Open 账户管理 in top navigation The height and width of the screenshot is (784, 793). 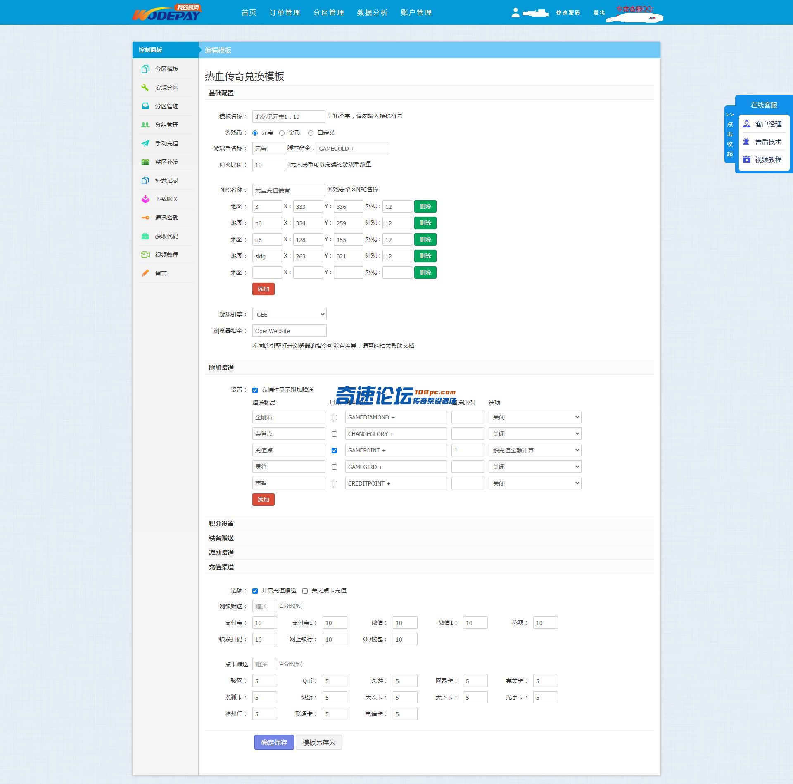tap(416, 12)
